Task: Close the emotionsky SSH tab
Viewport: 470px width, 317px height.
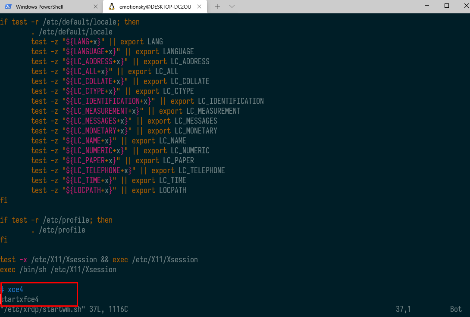Action: (200, 6)
